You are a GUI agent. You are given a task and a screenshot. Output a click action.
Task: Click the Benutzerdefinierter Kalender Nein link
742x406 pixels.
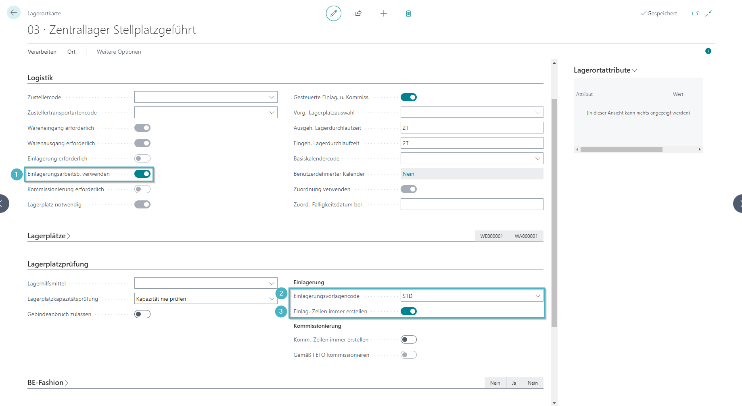(x=408, y=174)
